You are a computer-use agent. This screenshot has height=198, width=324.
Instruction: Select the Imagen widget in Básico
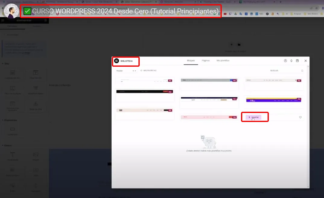[x=36, y=156]
